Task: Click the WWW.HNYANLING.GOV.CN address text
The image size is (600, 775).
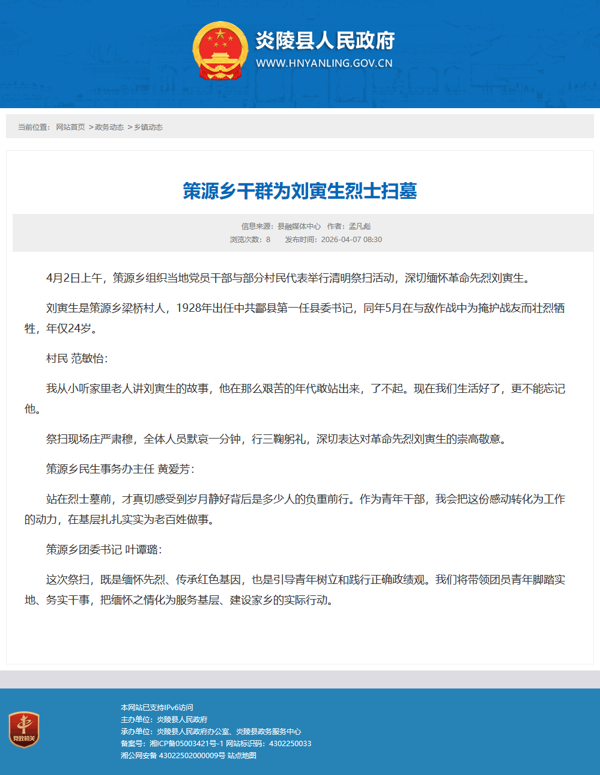Action: click(x=324, y=63)
